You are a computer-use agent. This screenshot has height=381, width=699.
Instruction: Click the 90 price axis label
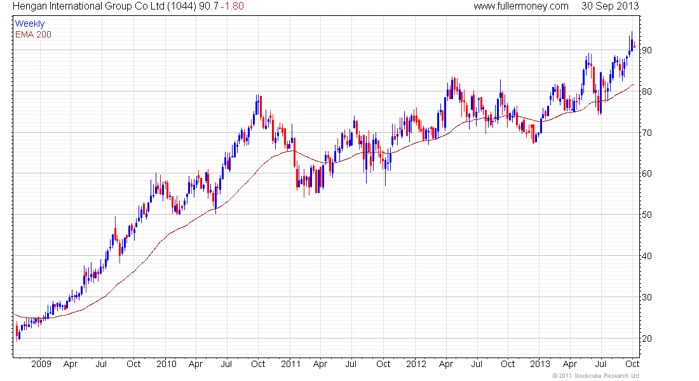646,50
